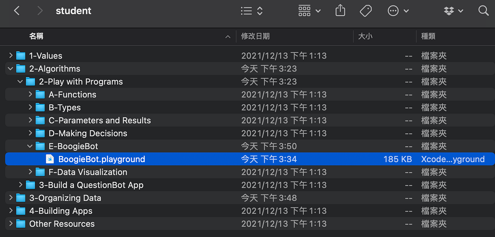This screenshot has width=495, height=237.
Task: Click the Tags icon in the toolbar
Action: [366, 11]
